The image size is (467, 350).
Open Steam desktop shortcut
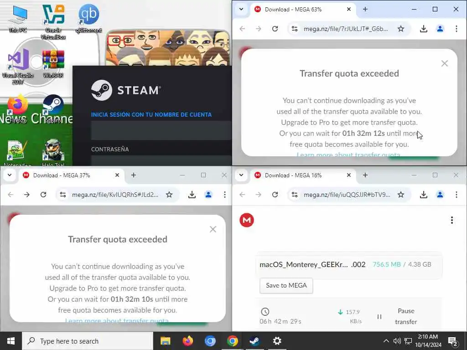[53, 109]
